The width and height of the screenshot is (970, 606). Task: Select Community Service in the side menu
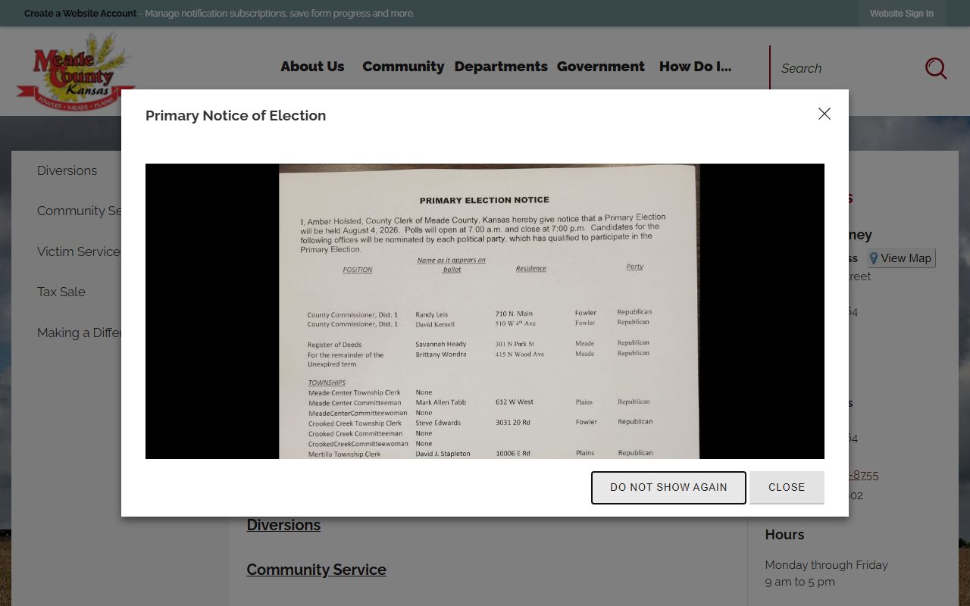click(80, 211)
